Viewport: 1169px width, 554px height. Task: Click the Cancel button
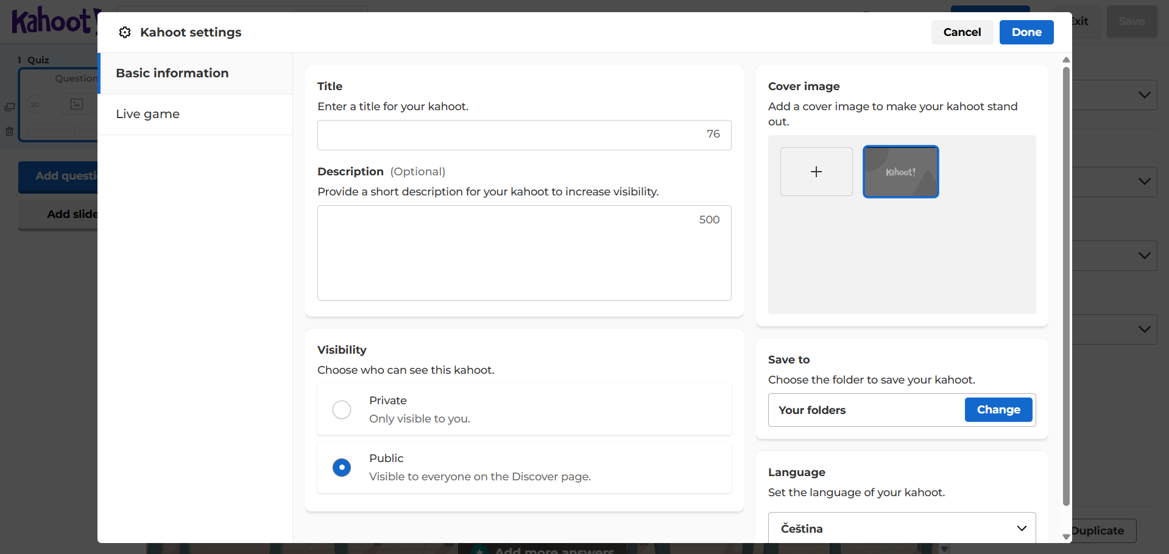(x=962, y=32)
